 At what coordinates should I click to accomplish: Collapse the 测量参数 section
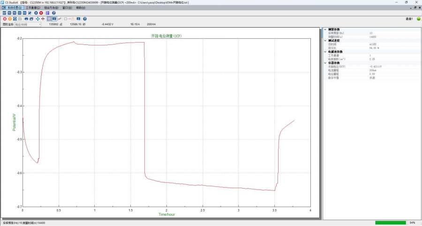point(325,29)
